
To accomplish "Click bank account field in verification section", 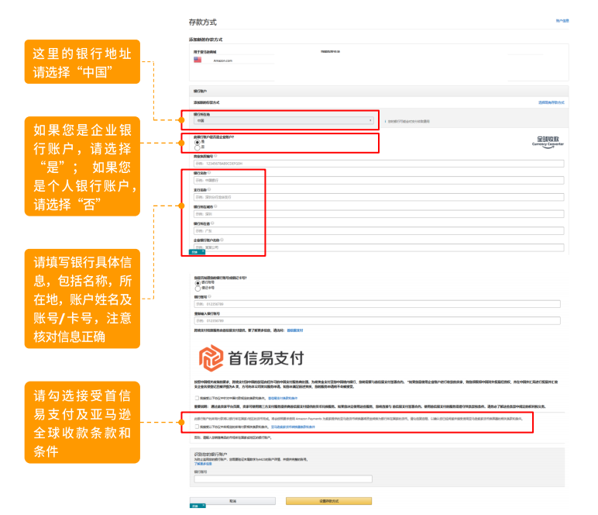I will pyautogui.click(x=283, y=479).
